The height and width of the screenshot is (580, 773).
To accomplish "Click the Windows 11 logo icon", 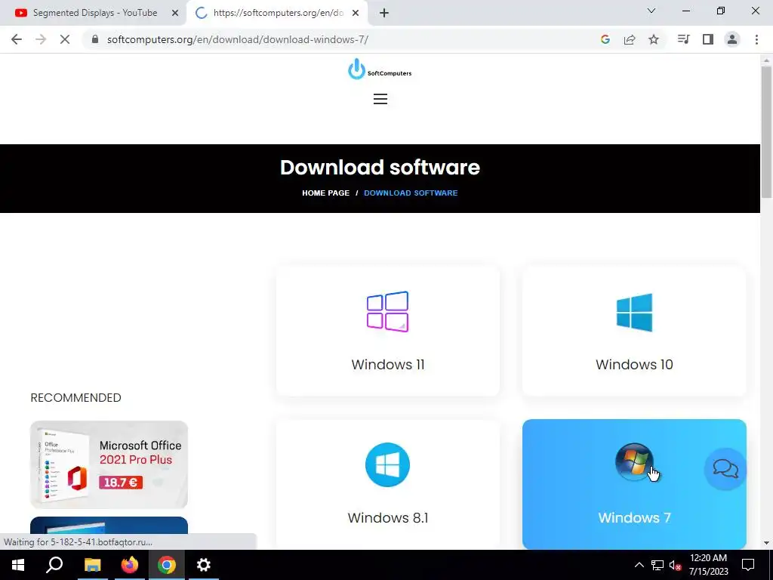I will click(387, 312).
